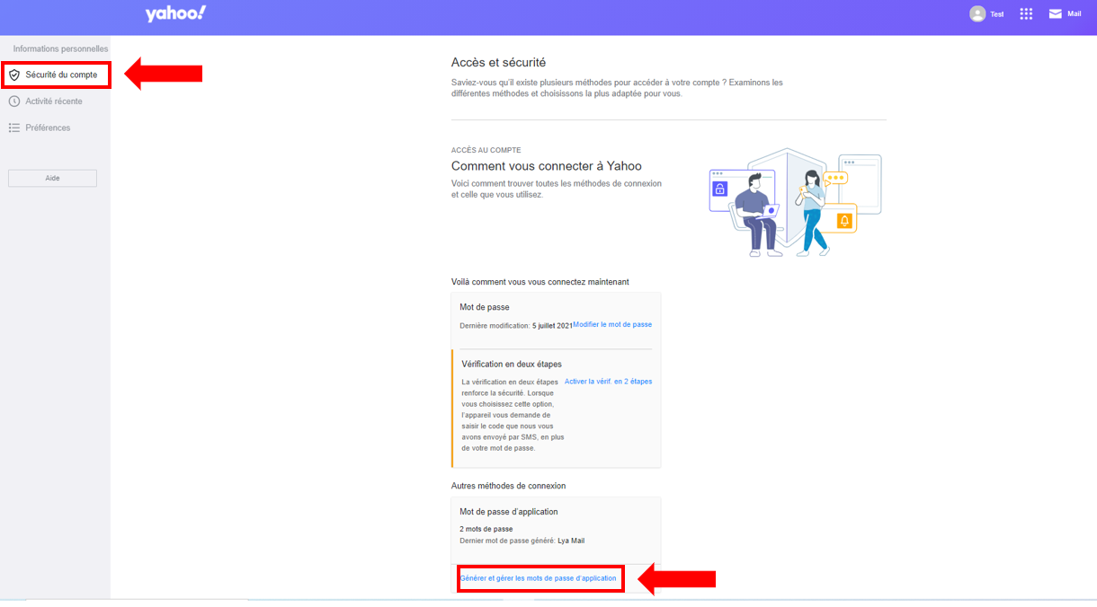The image size is (1097, 607).
Task: Open the user profile avatar icon
Action: tap(977, 14)
